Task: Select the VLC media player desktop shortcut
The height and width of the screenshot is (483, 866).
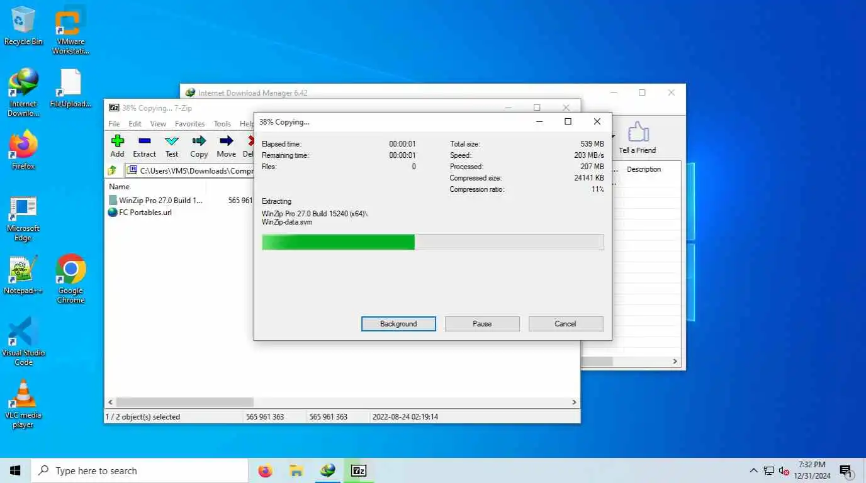Action: pos(23,404)
